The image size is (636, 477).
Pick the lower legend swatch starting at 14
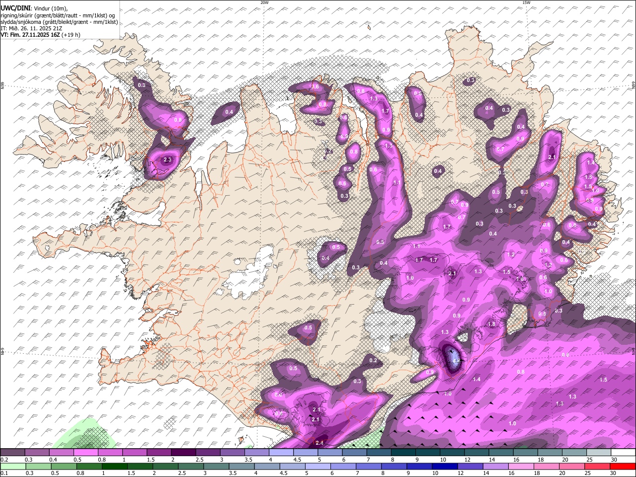(x=495, y=467)
